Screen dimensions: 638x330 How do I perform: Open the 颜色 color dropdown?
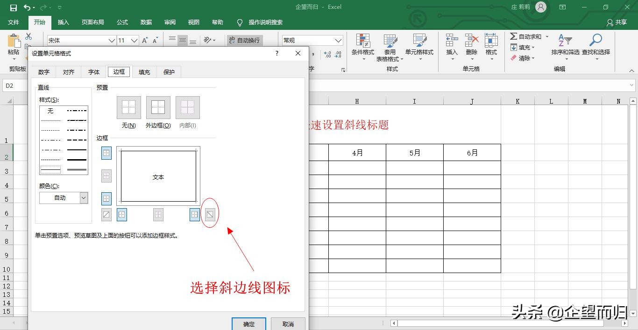(x=84, y=197)
